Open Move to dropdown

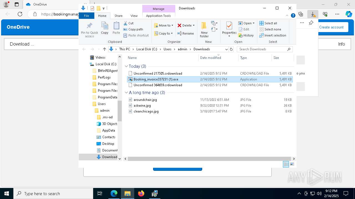pos(164,25)
